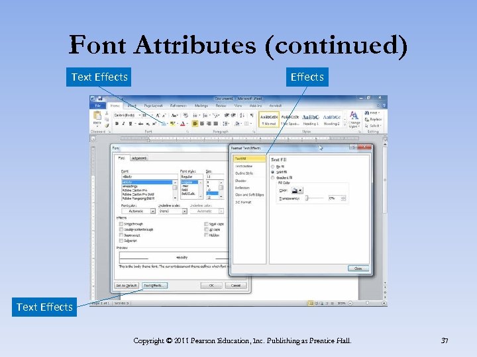Open the Font dialog launcher in ribbon
Image resolution: width=477 pixels, height=357 pixels.
tap(187, 132)
